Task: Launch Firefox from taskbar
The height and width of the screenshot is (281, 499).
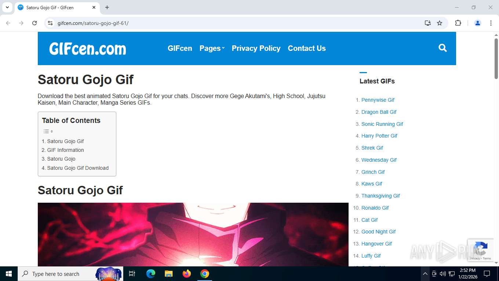Action: [x=187, y=274]
